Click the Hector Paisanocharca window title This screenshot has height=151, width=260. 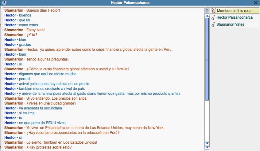(130, 3)
